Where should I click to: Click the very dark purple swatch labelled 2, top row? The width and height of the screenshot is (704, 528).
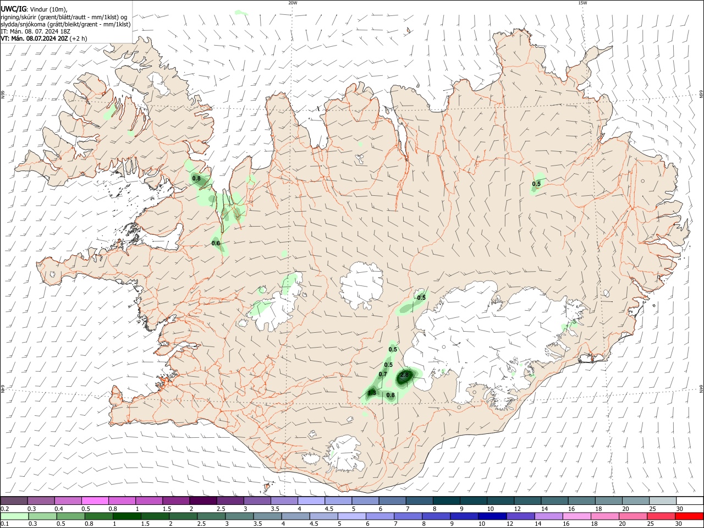202,501
